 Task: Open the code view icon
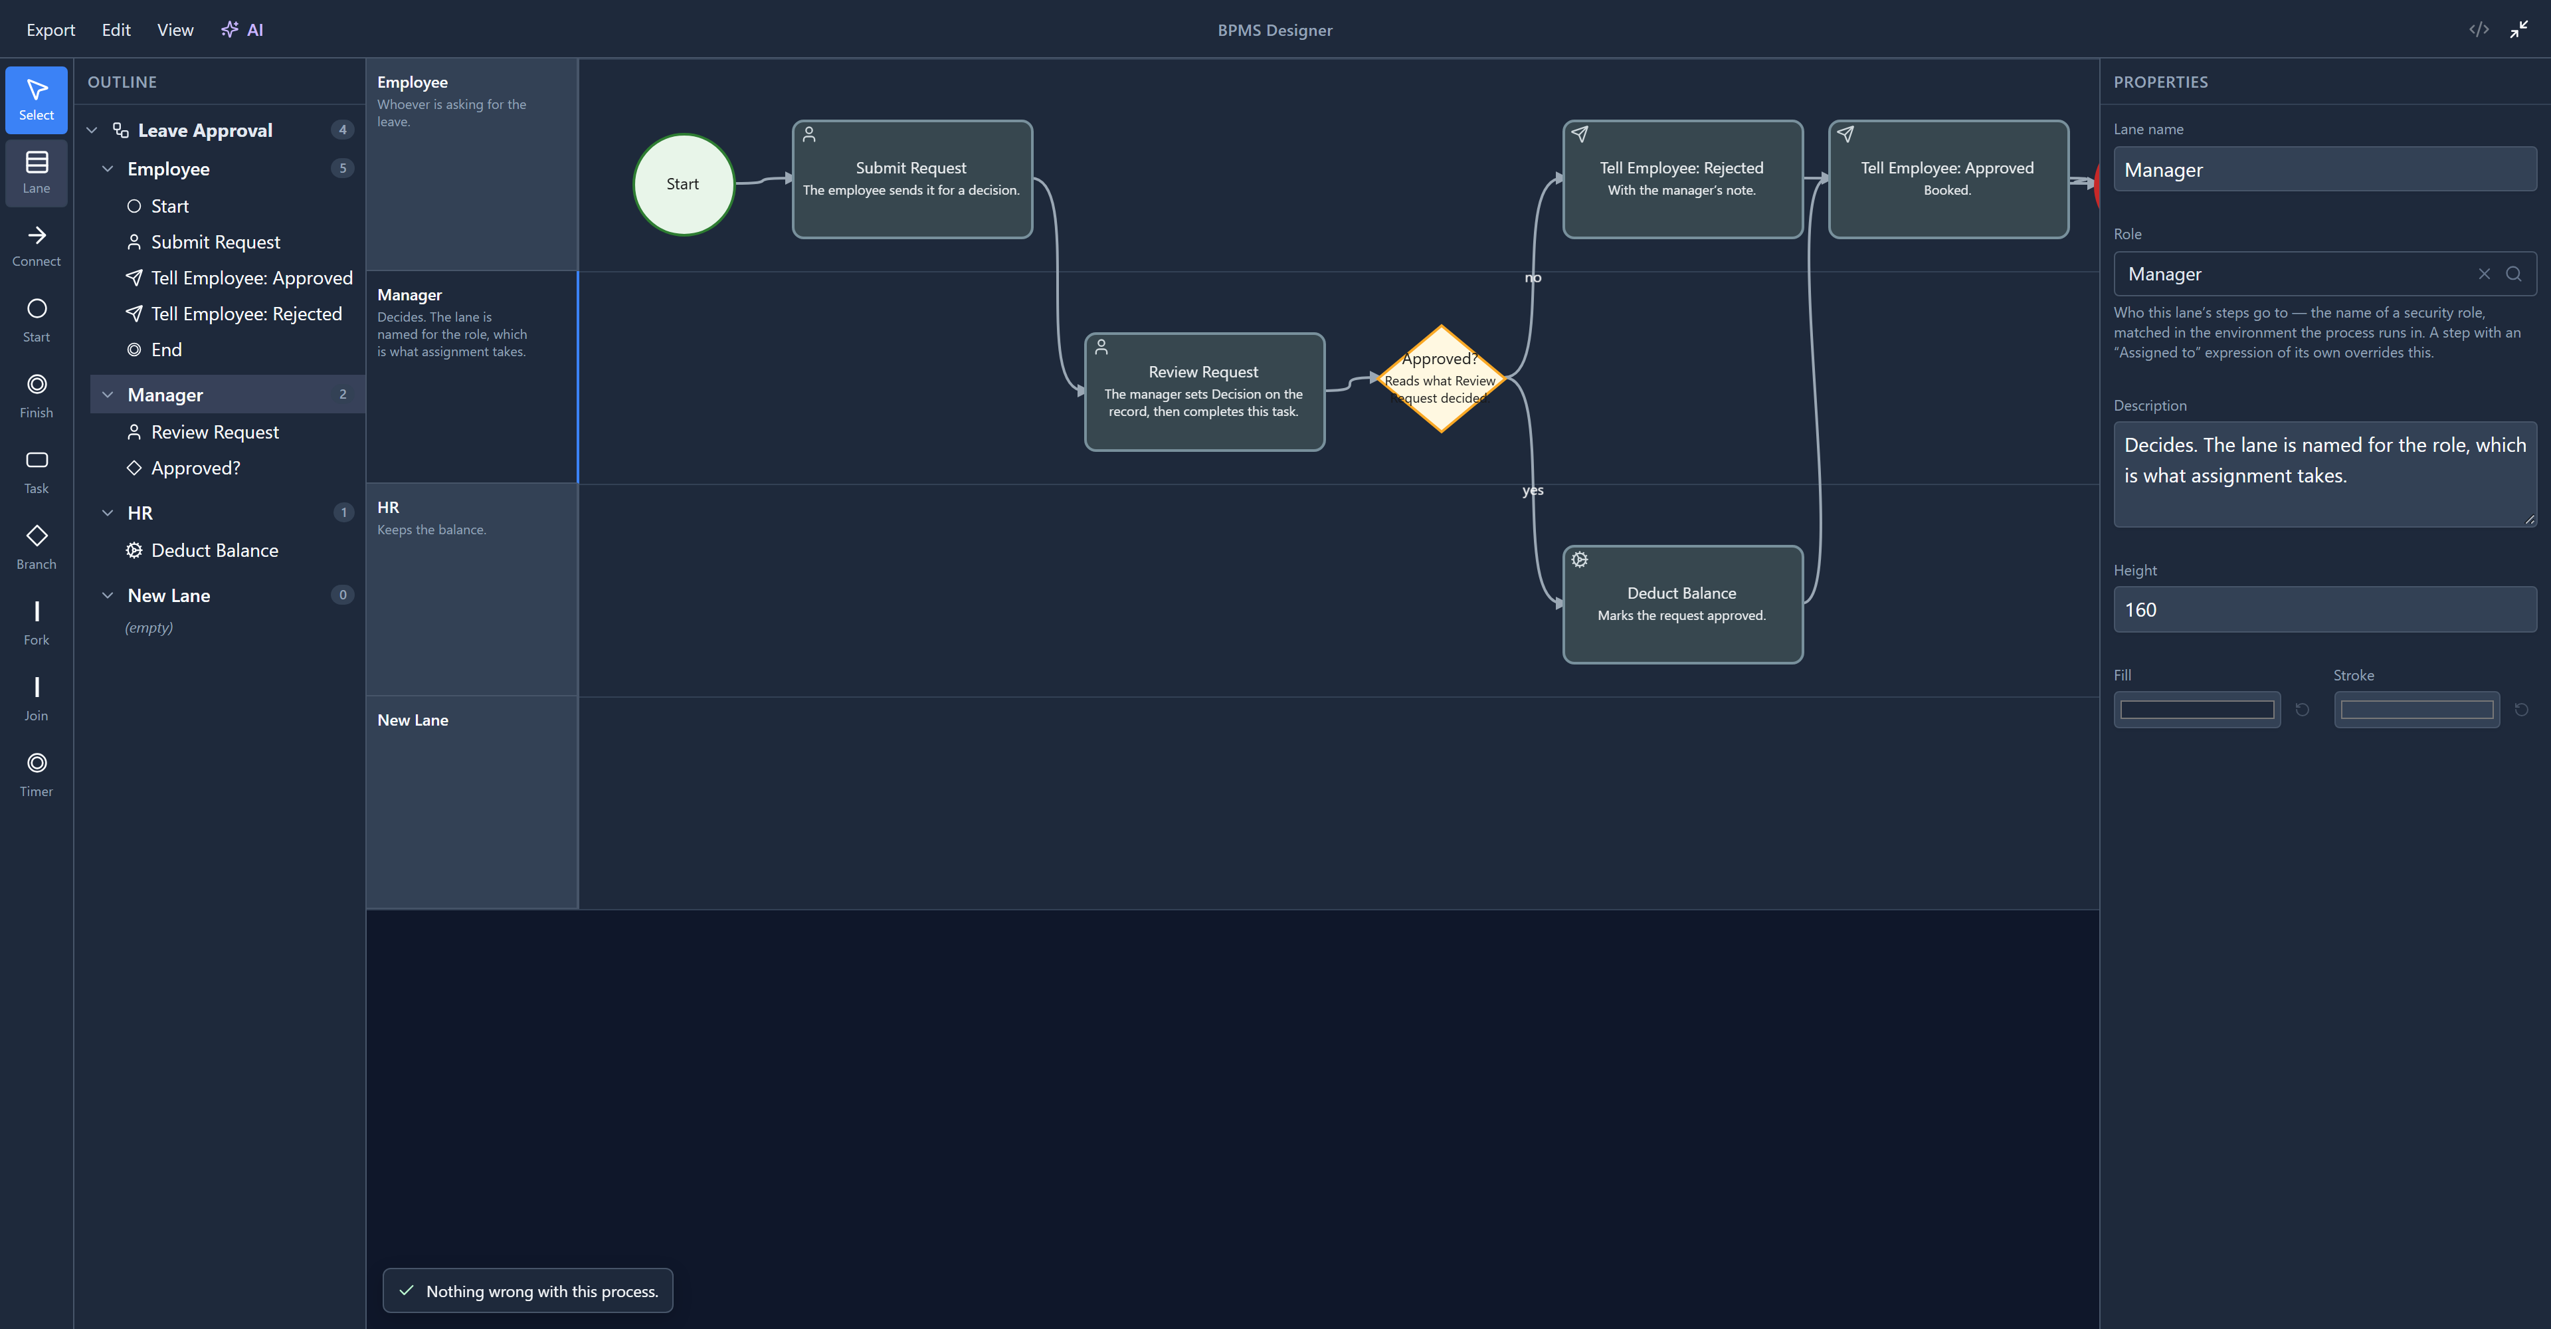pyautogui.click(x=2479, y=30)
